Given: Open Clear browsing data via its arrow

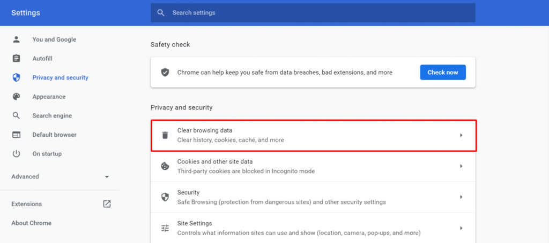Looking at the screenshot, I should point(461,135).
